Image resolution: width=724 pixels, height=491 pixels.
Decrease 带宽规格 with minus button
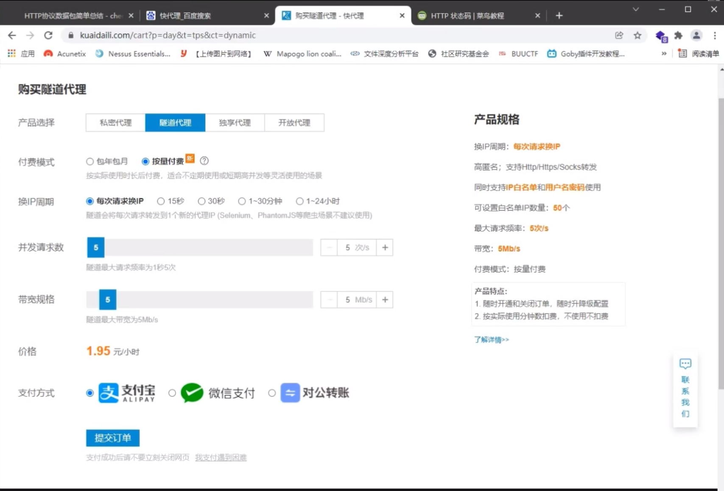[329, 300]
